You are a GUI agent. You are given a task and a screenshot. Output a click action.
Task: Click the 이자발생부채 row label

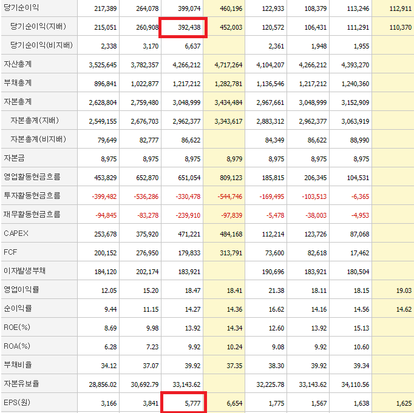pos(24,270)
